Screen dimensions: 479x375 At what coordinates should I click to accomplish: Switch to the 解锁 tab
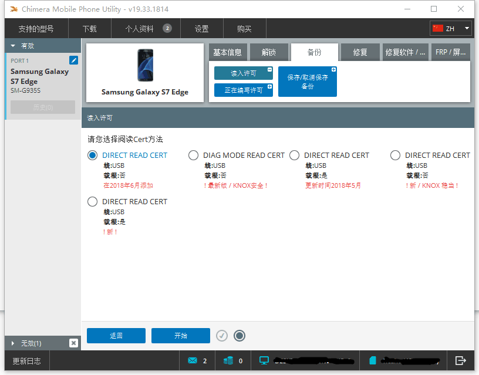[269, 52]
